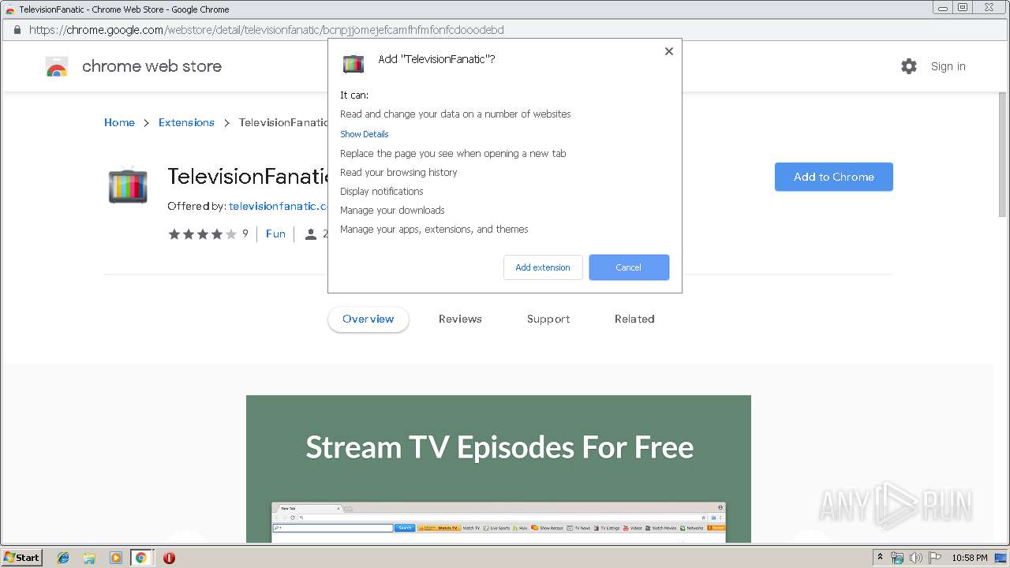The width and height of the screenshot is (1010, 568).
Task: Click the Chrome taskbar button
Action: tap(141, 558)
